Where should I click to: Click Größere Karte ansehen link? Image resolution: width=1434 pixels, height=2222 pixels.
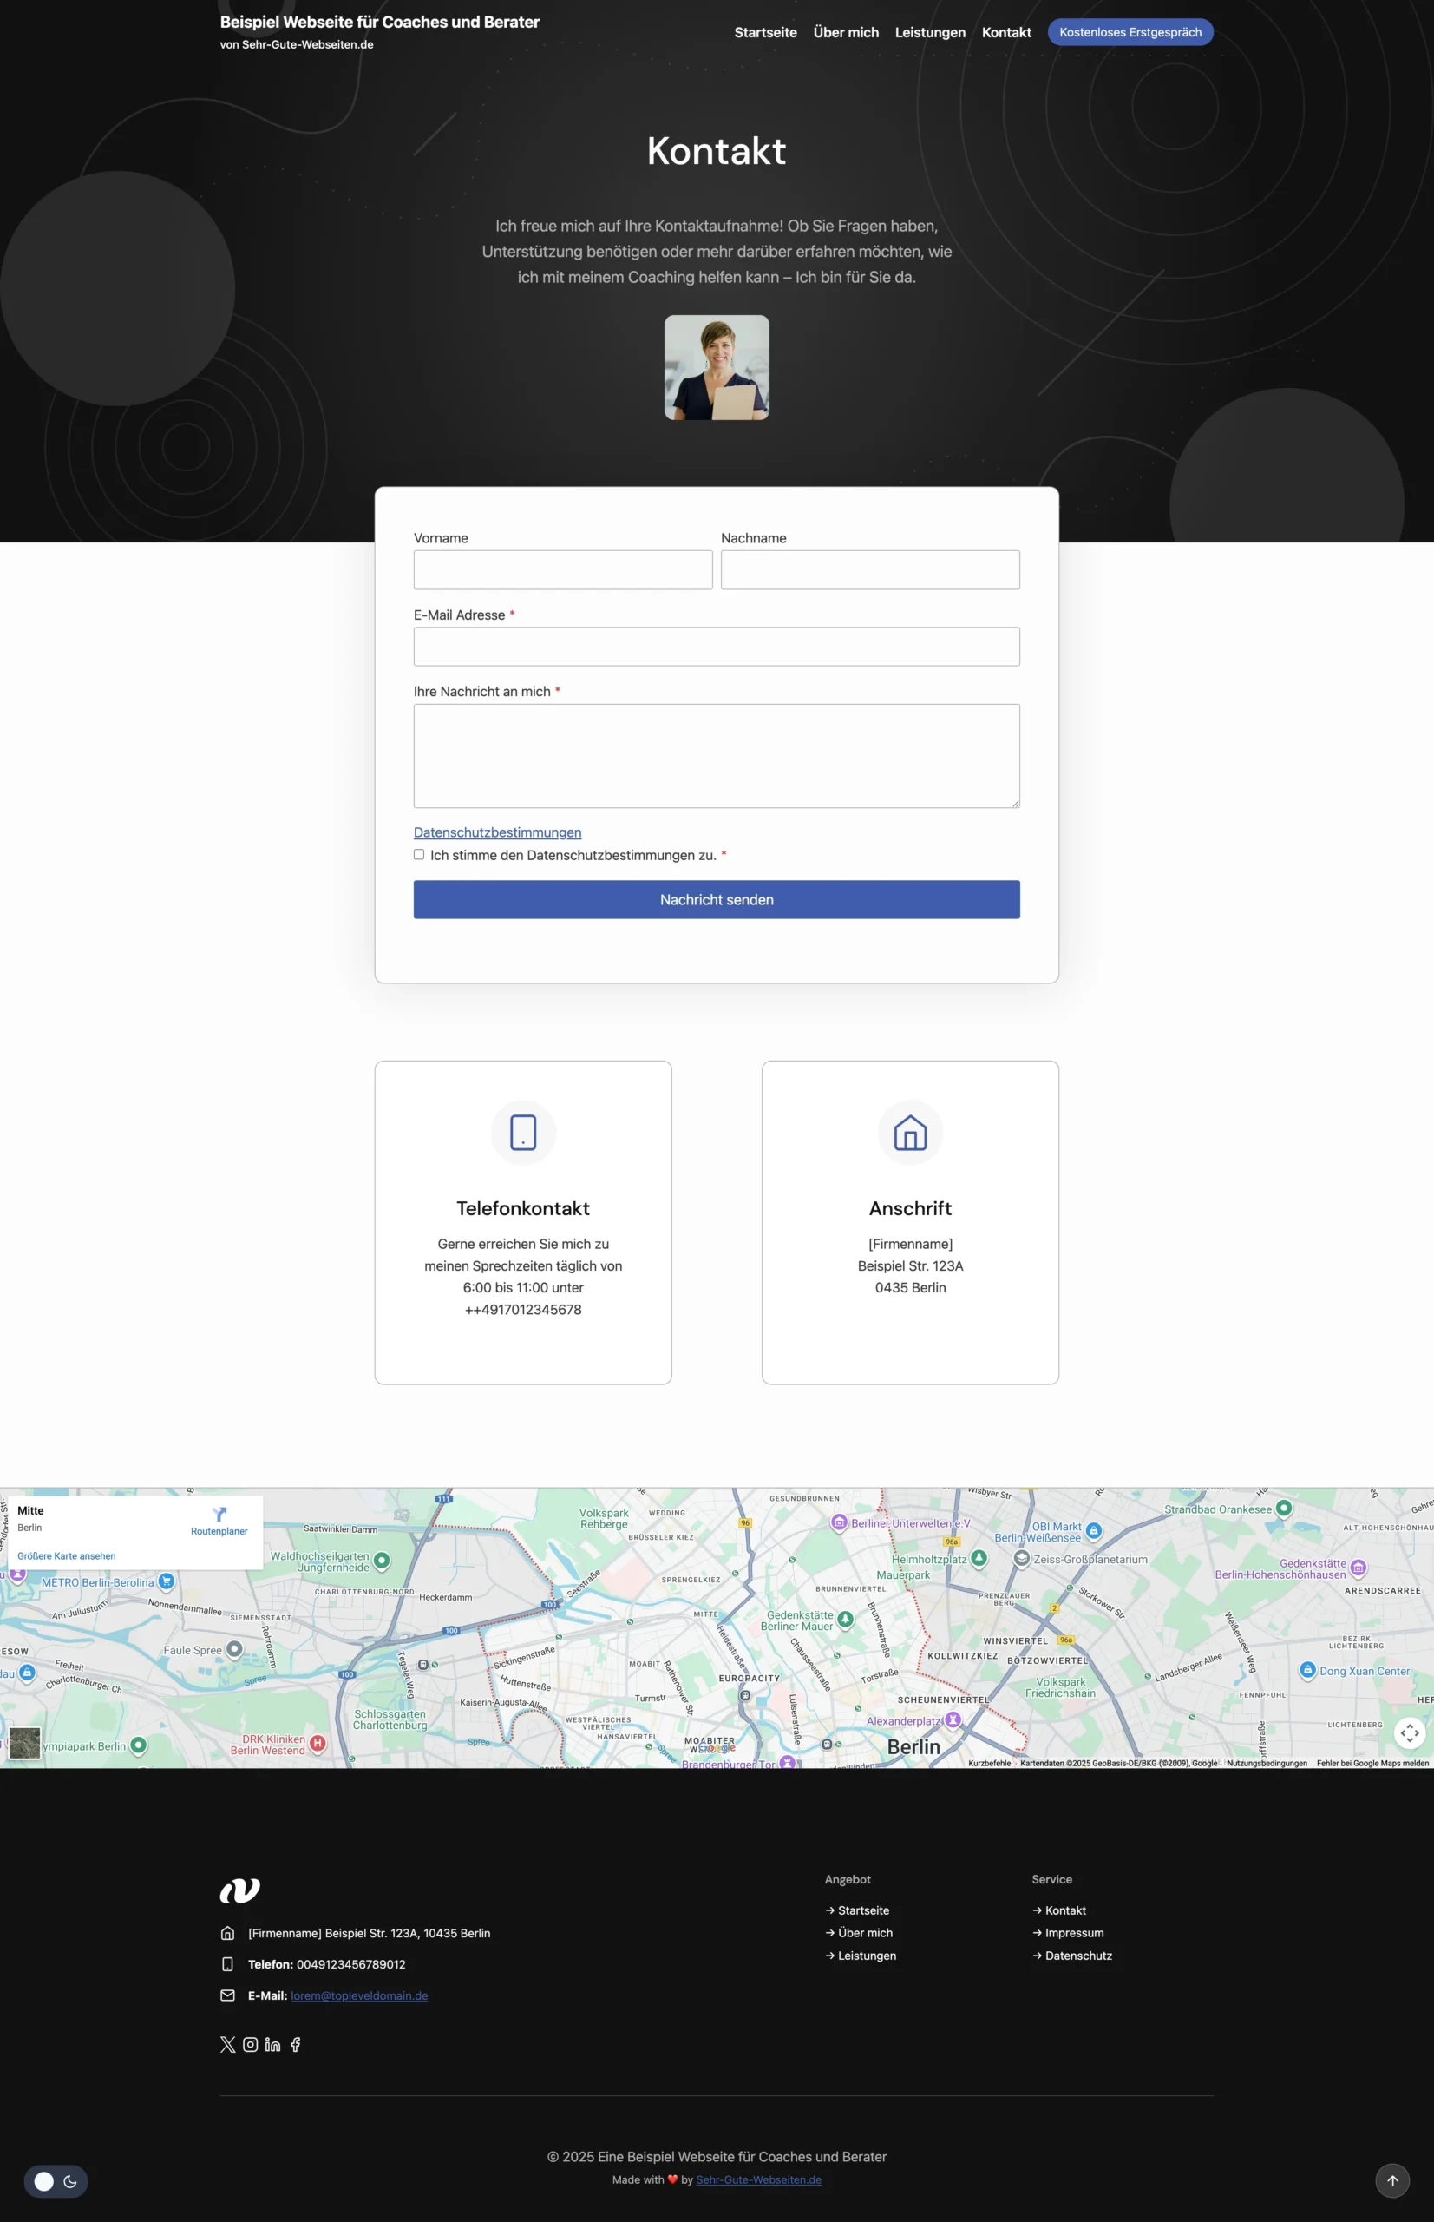coord(67,1556)
